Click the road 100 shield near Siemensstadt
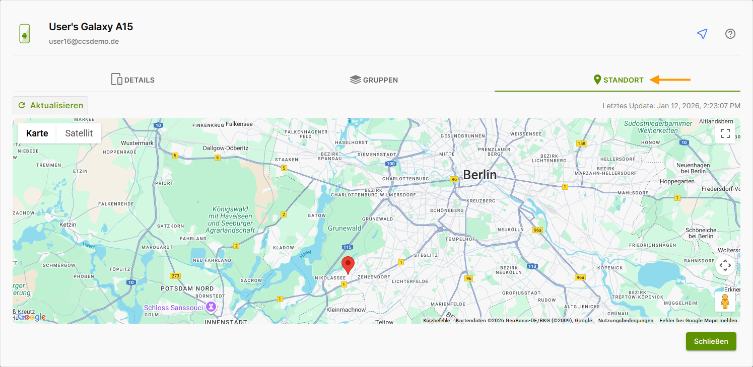753x367 pixels. pyautogui.click(x=391, y=164)
